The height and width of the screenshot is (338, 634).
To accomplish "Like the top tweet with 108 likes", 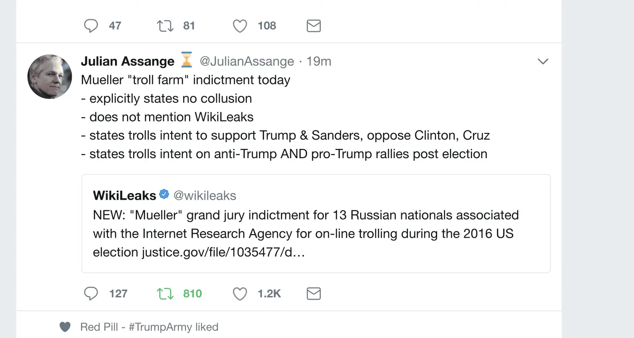I will [240, 26].
